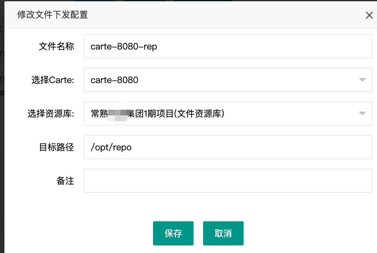Close the 修改文件下发配置 dialog
Viewport: 377px width, 253px height.
click(369, 15)
